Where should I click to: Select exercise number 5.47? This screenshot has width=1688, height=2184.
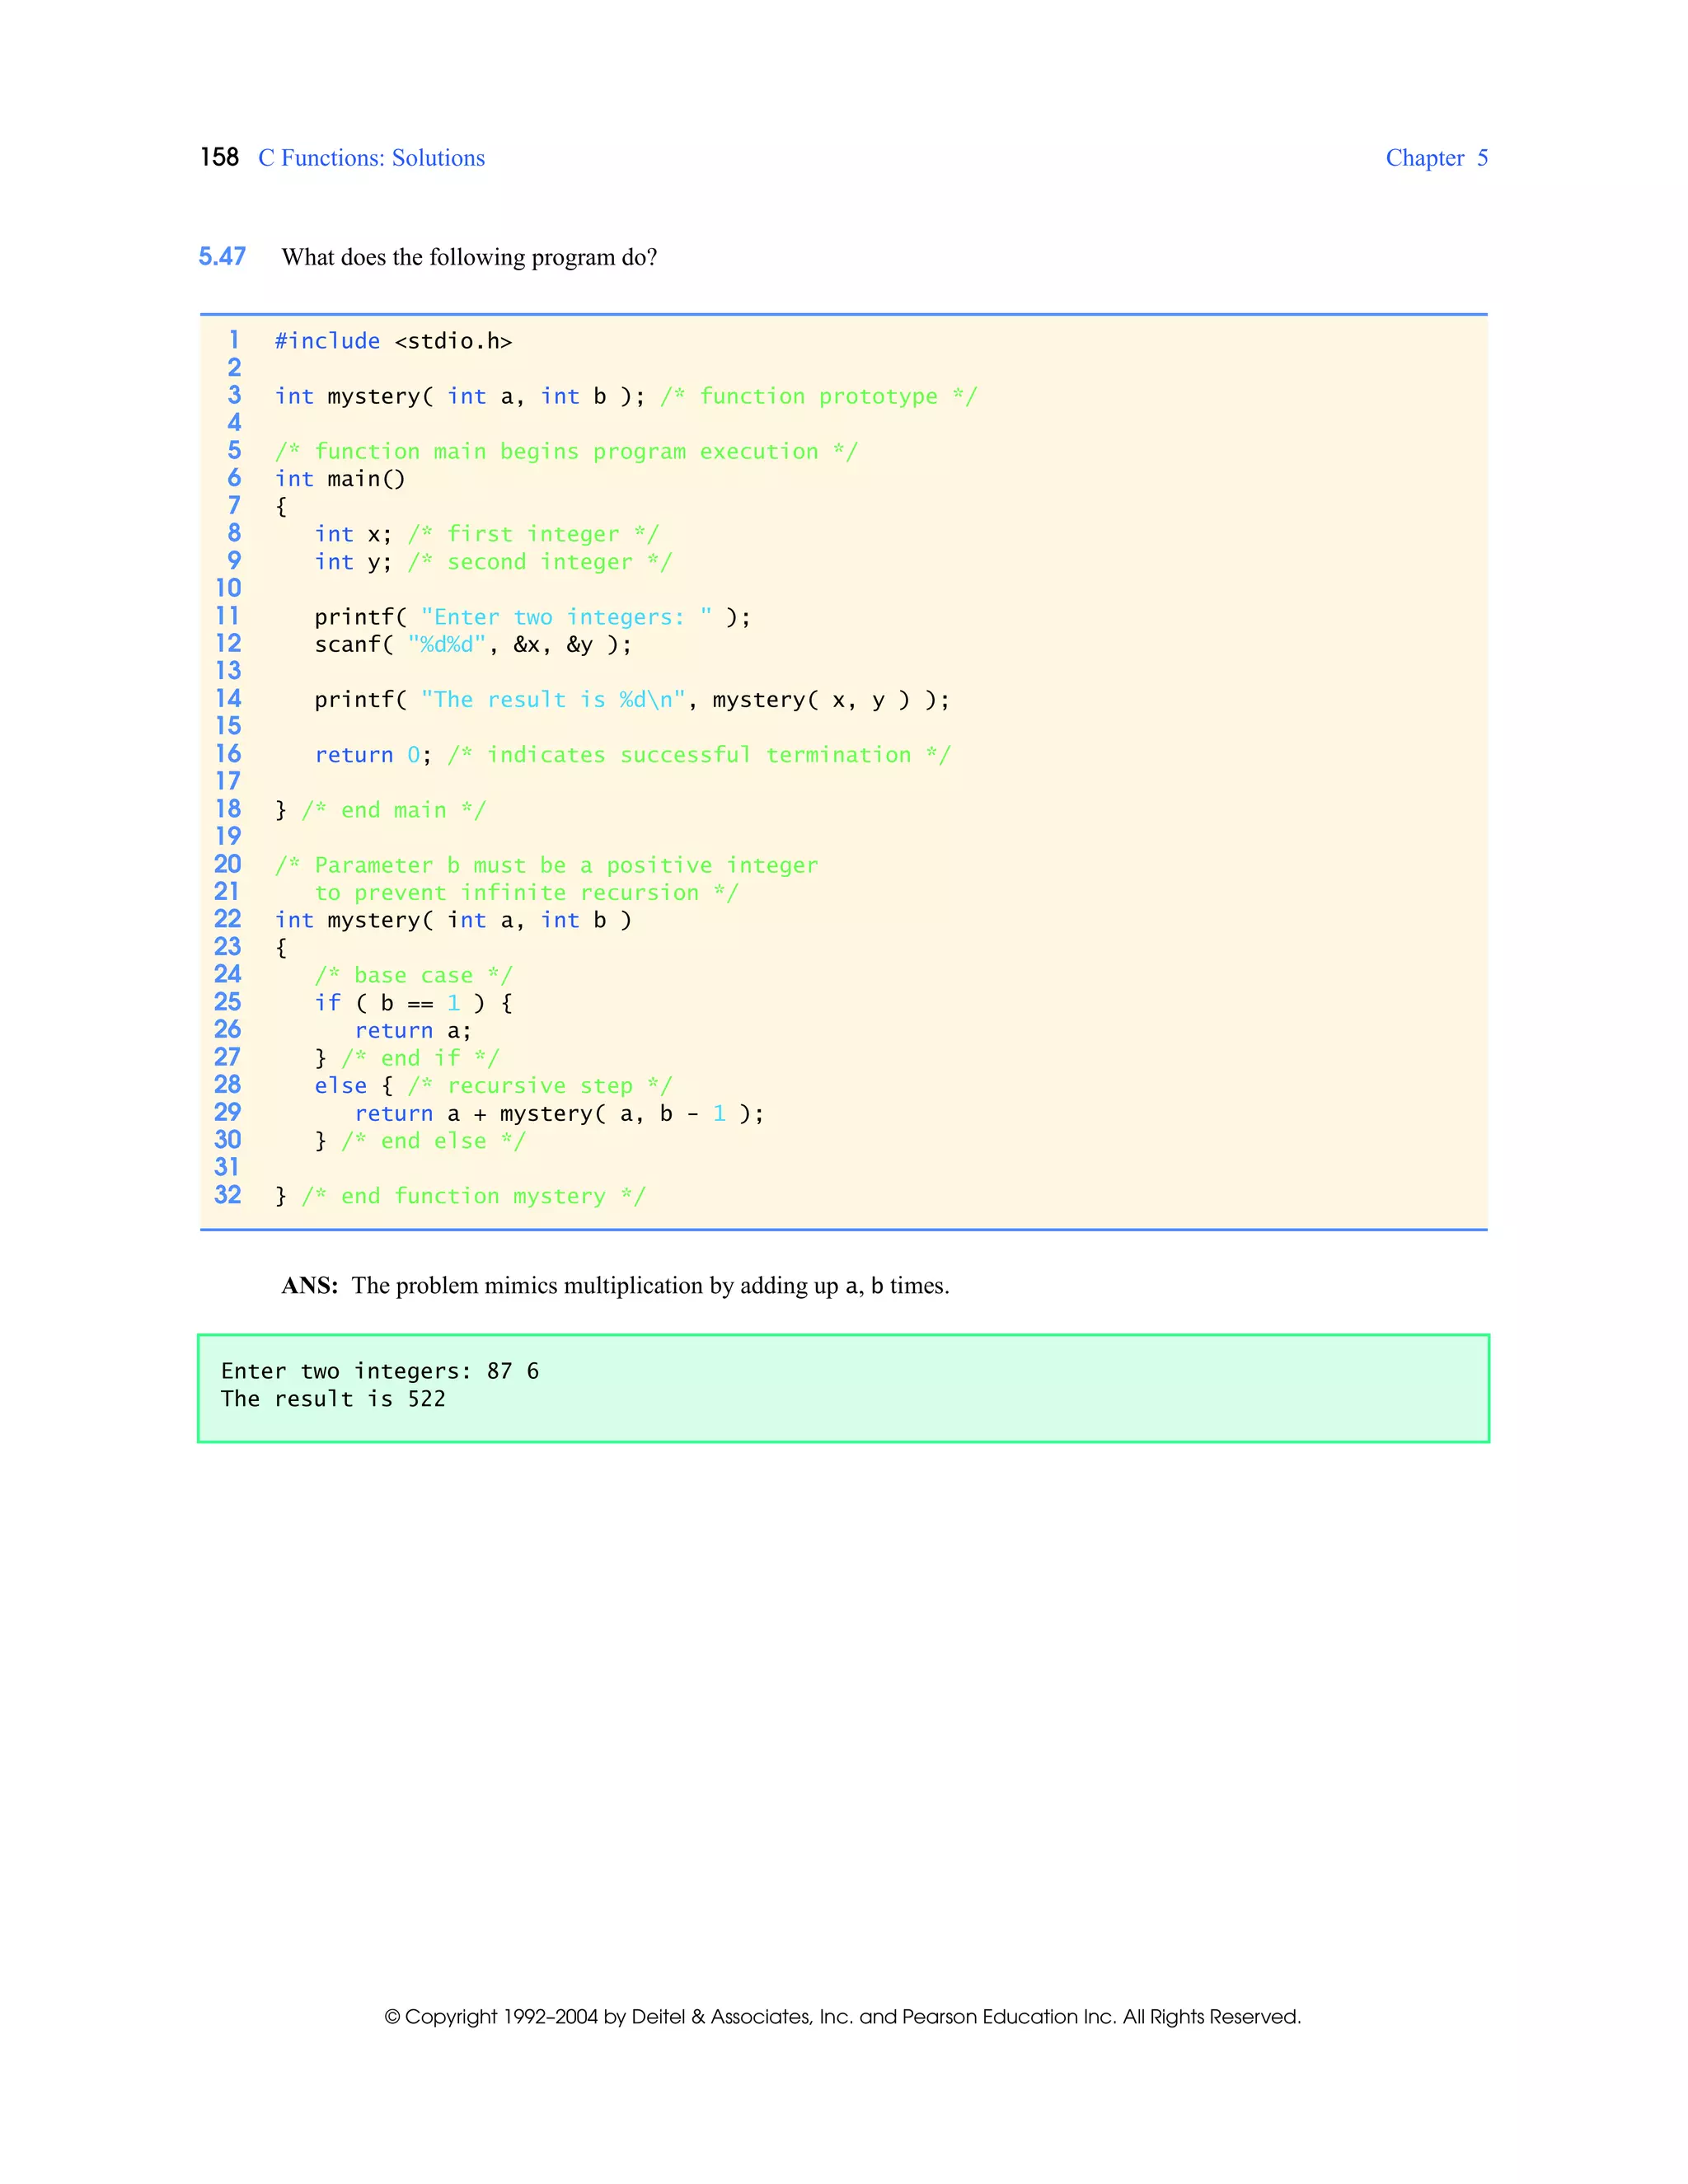click(x=222, y=257)
